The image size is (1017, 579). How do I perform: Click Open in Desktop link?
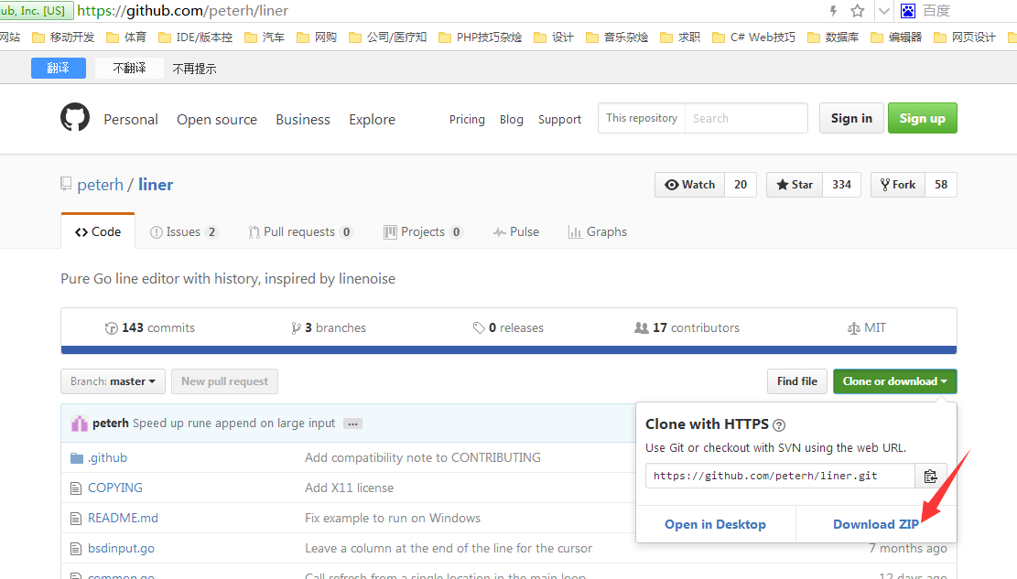point(715,524)
